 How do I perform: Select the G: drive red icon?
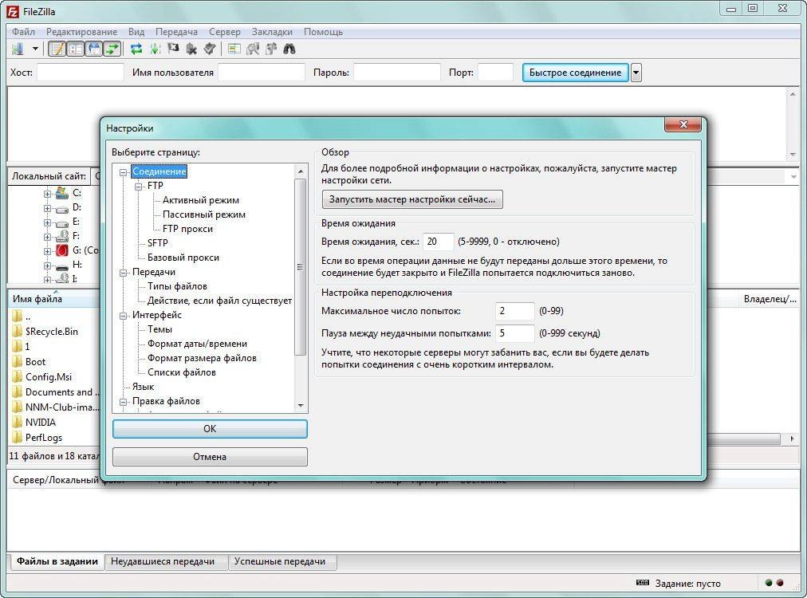[x=61, y=250]
